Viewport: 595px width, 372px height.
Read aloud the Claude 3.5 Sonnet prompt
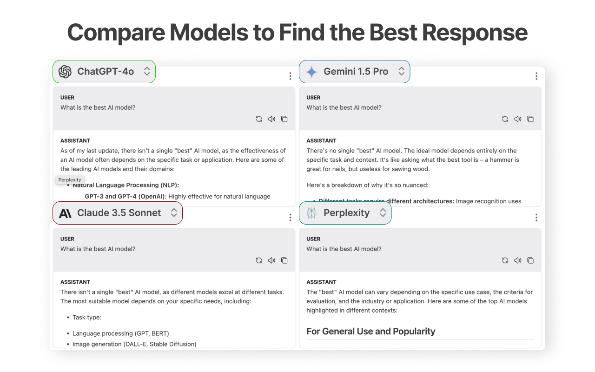coord(271,260)
